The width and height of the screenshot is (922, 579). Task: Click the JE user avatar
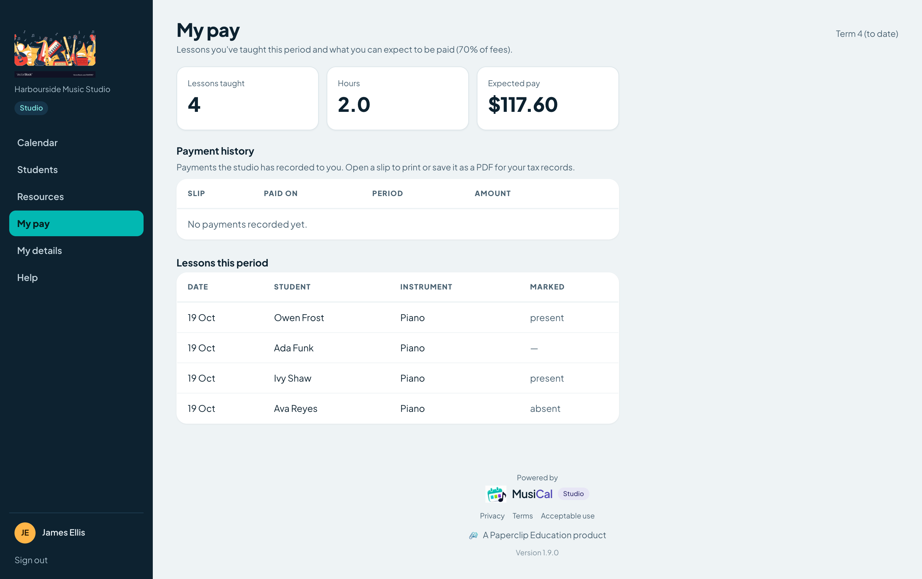[25, 533]
